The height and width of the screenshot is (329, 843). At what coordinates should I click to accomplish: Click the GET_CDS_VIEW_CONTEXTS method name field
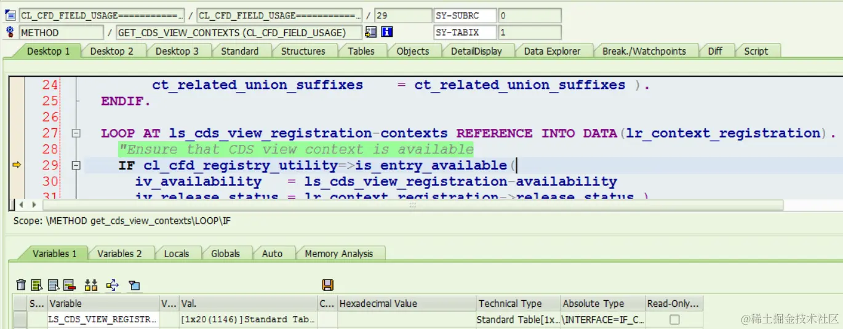tap(239, 33)
